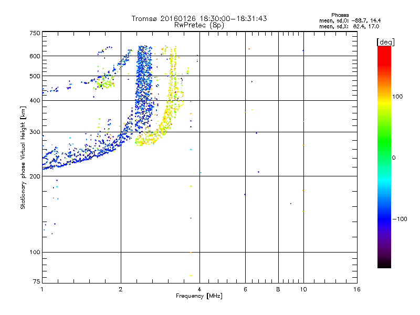Click the '[deg]' unit label above the colorbar
Image resolution: width=420 pixels, height=315 pixels.
[x=385, y=42]
